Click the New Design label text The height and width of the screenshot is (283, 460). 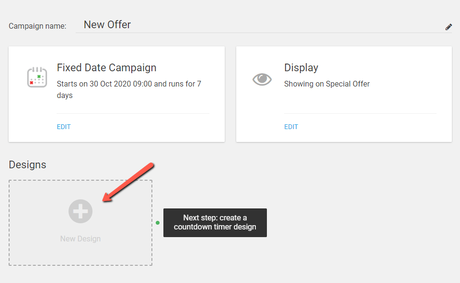(80, 239)
